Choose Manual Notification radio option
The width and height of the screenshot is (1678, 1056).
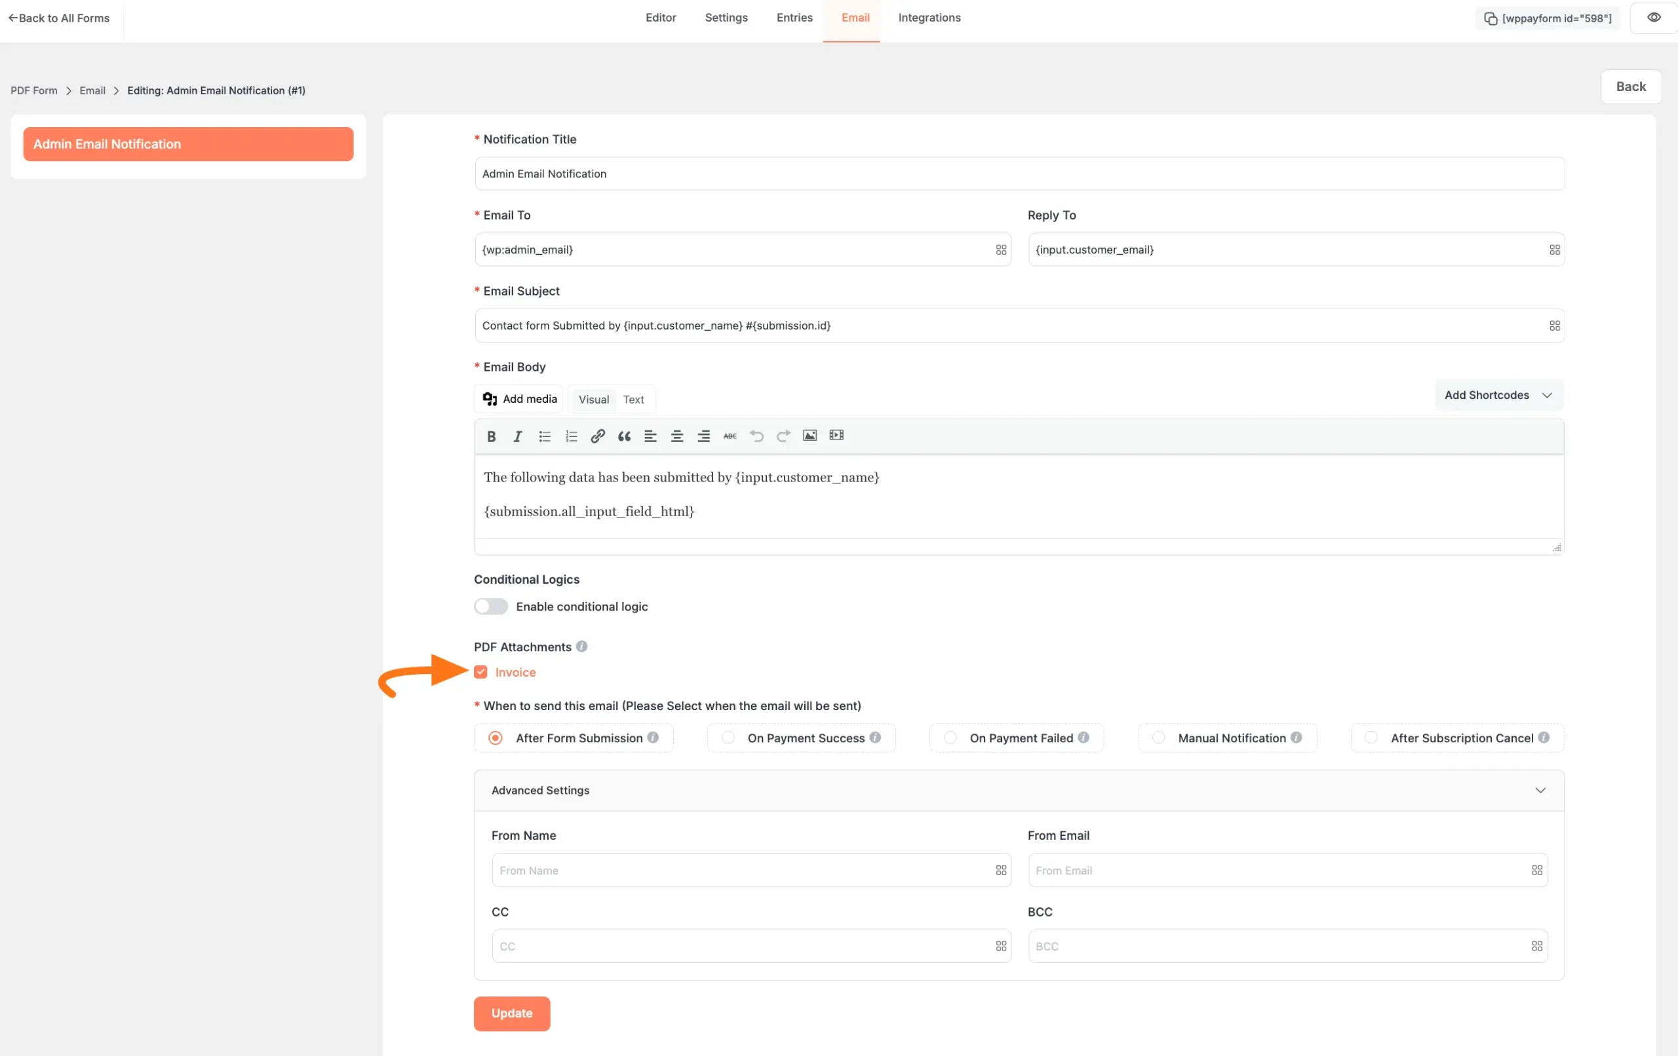pos(1158,738)
